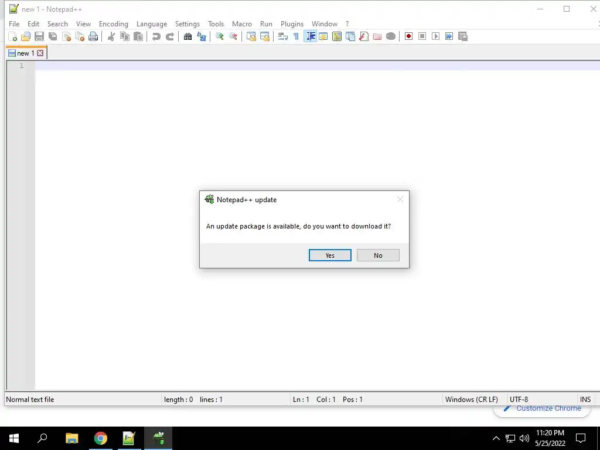Click 'Normal text file' status entry
600x450 pixels.
coord(30,400)
